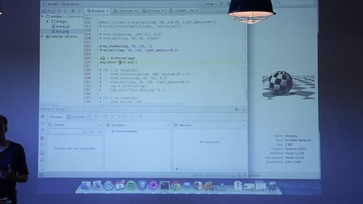The height and width of the screenshot is (204, 363).
Task: Expand External Libraries in project tree
Action: pyautogui.click(x=43, y=36)
